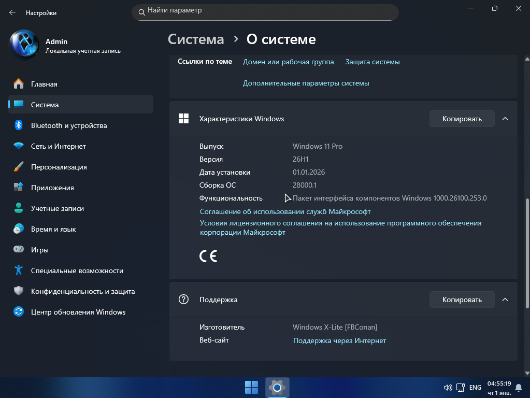Click the Settings gear on the taskbar
The width and height of the screenshot is (530, 398).
click(x=277, y=388)
